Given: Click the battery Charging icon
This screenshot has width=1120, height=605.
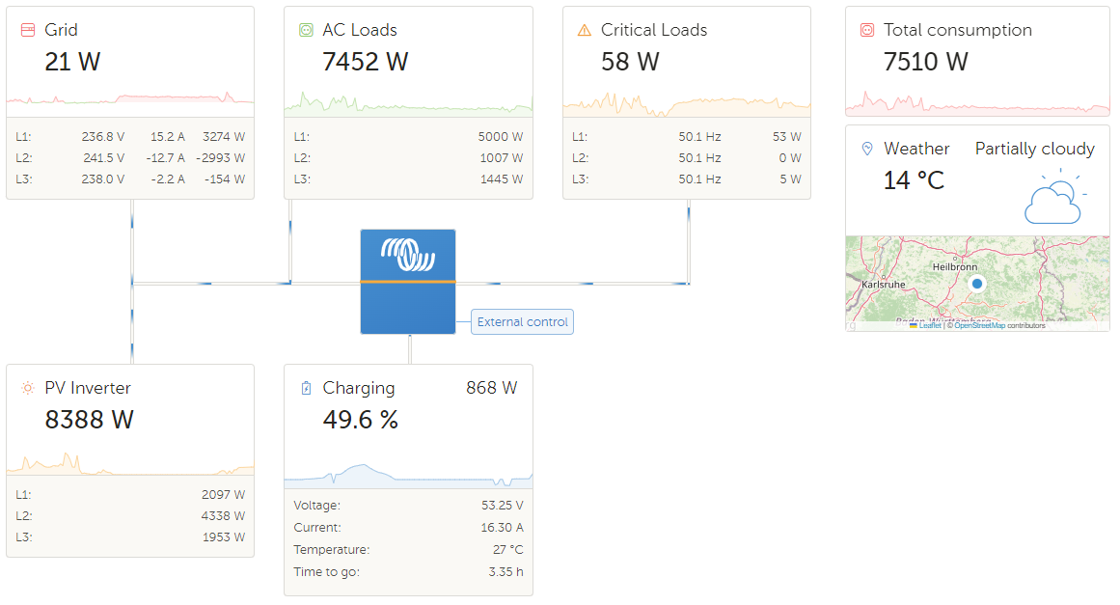Looking at the screenshot, I should (x=307, y=388).
